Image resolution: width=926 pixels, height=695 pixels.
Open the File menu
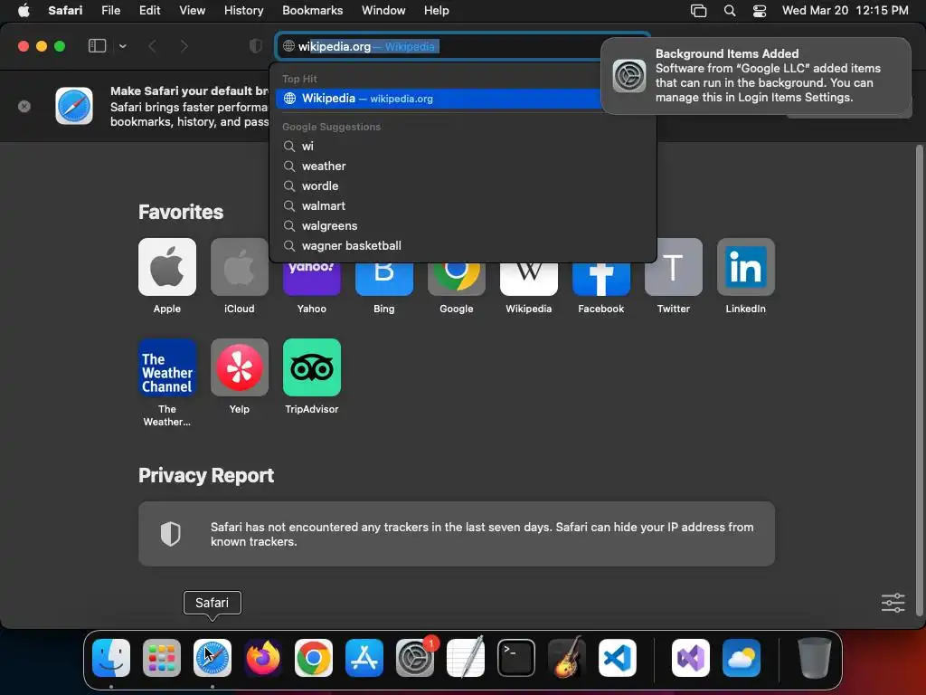(110, 11)
